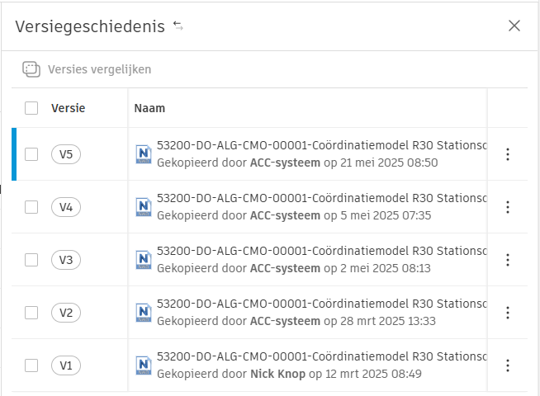The image size is (540, 396).
Task: Expand the three-dot menu for V2
Action: pyautogui.click(x=508, y=313)
